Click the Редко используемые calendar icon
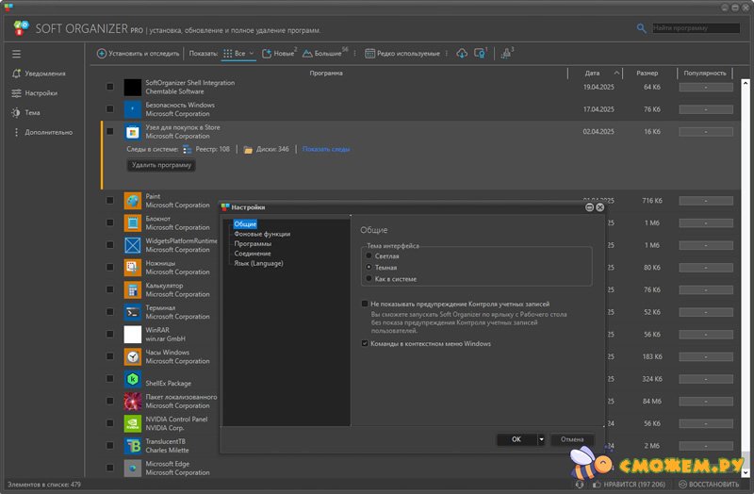 click(x=370, y=54)
